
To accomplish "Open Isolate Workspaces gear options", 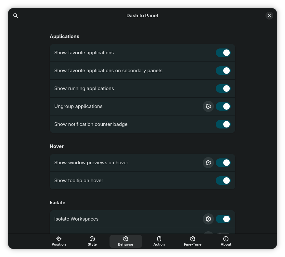I will (208, 219).
